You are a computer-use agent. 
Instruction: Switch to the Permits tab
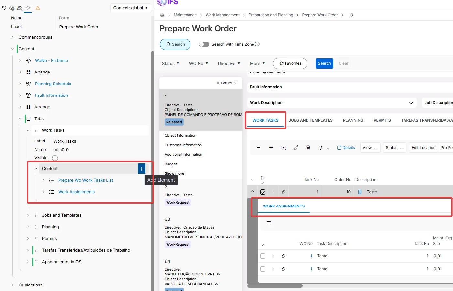(382, 120)
